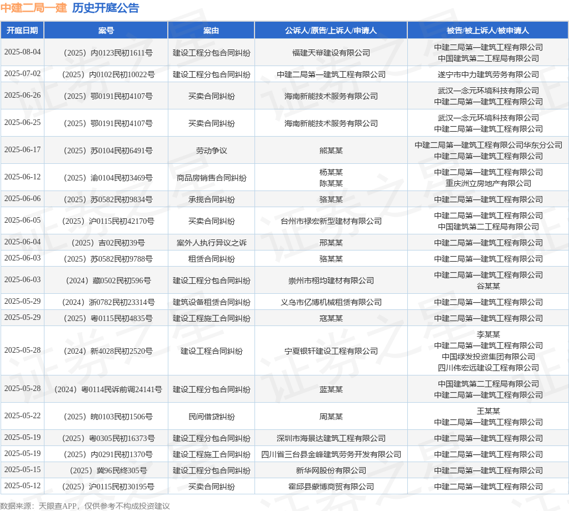
Task: Click the 历史开庭公告 heading
Action: 106,8
